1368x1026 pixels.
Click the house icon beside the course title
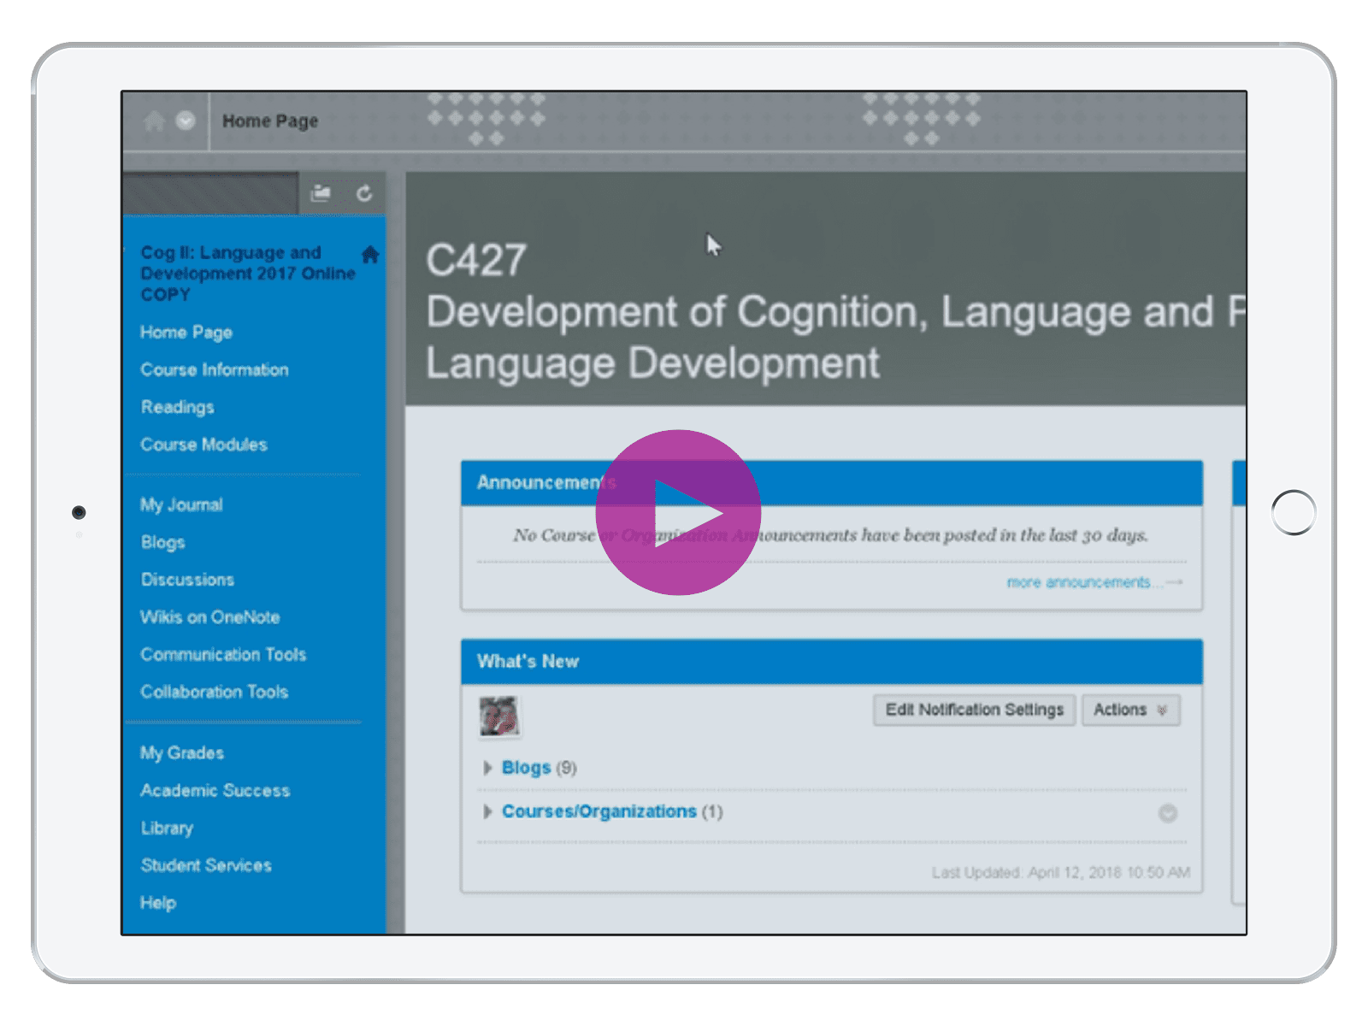tap(370, 254)
